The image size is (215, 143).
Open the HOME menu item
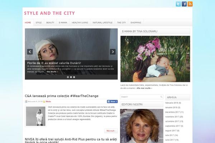28,23
